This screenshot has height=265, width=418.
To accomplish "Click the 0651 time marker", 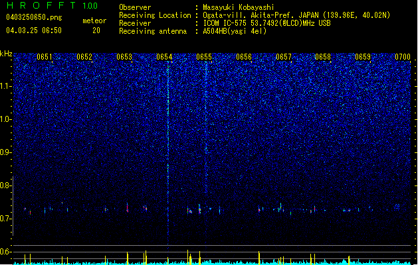I will [45, 57].
